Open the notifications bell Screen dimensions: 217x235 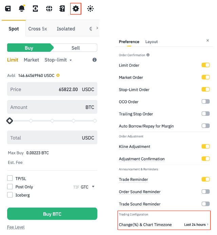(x=22, y=9)
